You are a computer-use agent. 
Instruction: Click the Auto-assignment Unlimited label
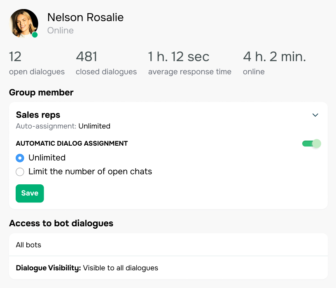(63, 126)
